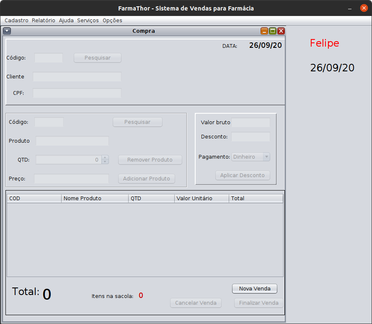The width and height of the screenshot is (372, 324).
Task: Close the Compra internal window
Action: tap(281, 31)
